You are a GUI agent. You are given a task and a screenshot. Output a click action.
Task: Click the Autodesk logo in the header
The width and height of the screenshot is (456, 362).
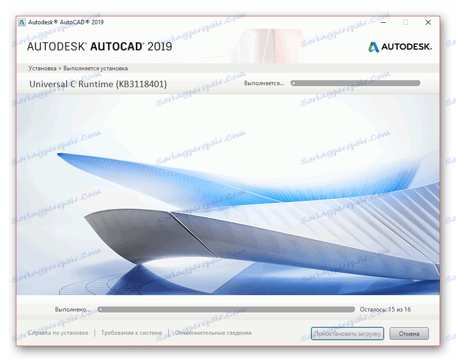pos(400,47)
